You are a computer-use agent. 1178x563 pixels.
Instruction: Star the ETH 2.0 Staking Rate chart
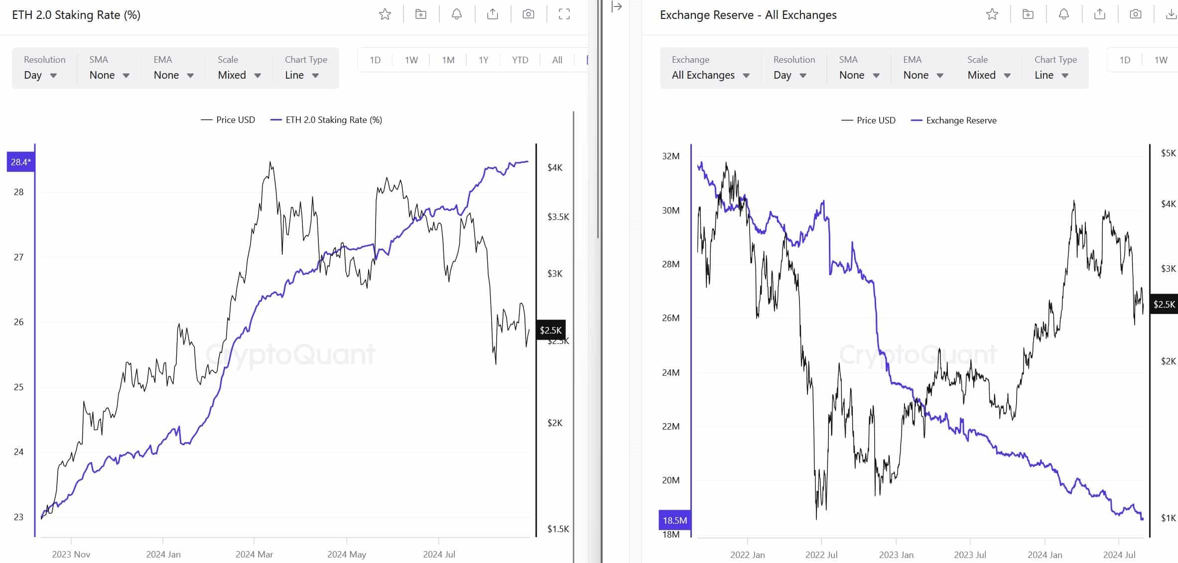tap(385, 14)
